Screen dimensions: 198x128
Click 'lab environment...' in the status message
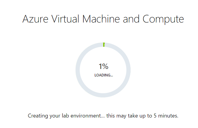(x=81, y=116)
